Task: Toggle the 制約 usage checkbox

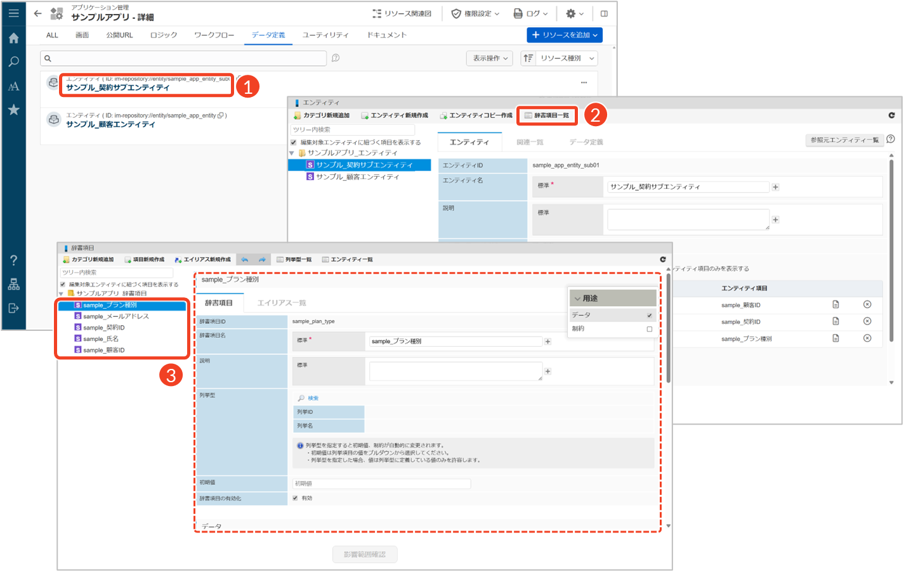Action: pyautogui.click(x=649, y=329)
